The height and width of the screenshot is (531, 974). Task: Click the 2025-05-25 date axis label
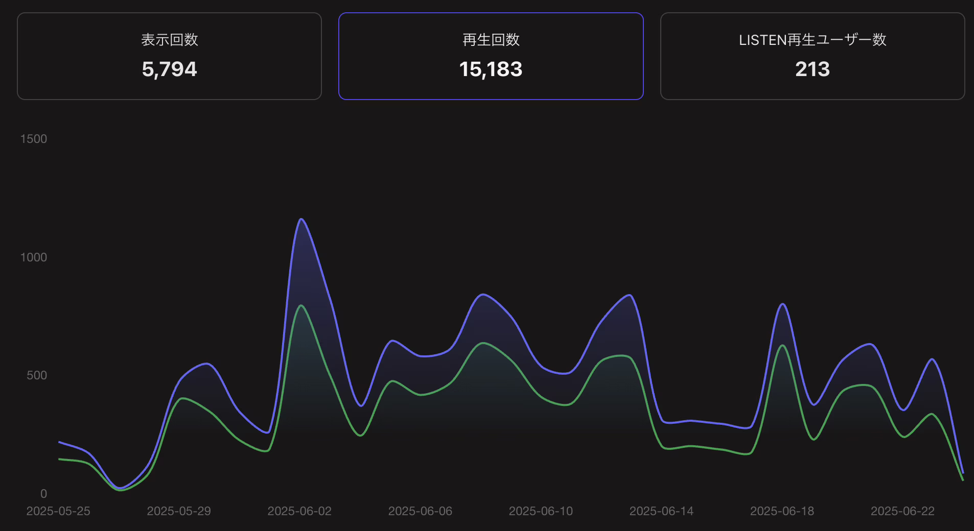coord(58,511)
